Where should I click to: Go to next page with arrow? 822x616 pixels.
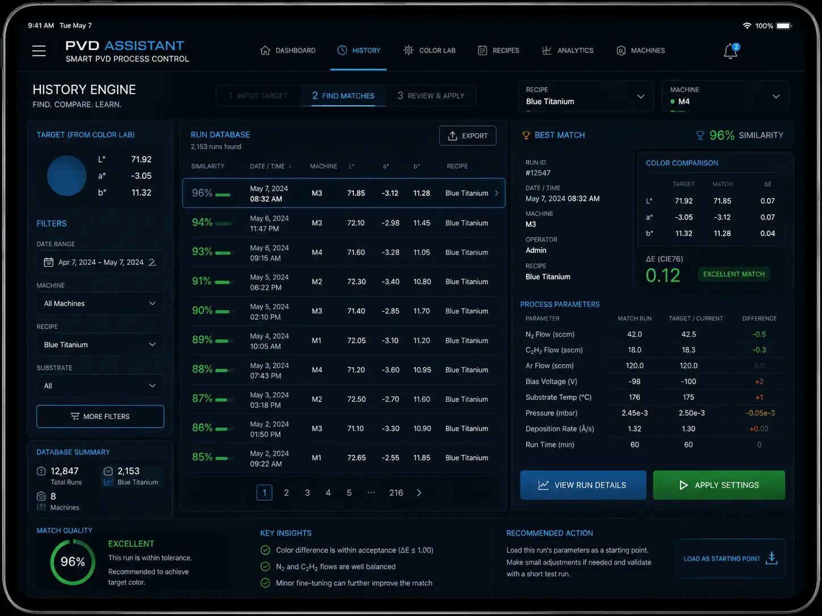click(x=420, y=493)
